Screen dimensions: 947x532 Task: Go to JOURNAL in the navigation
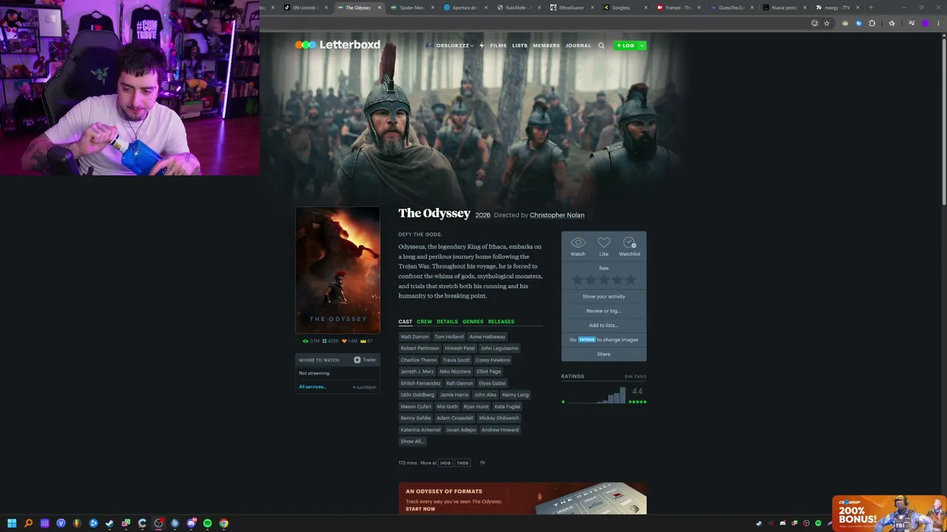[x=579, y=46]
